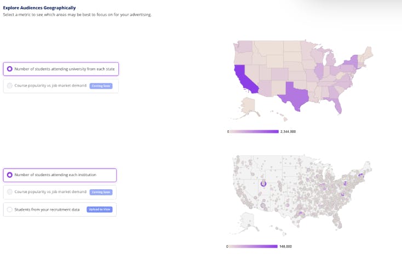This screenshot has width=402, height=256.
Task: Click the institution map color scale bar
Action: coord(253,247)
